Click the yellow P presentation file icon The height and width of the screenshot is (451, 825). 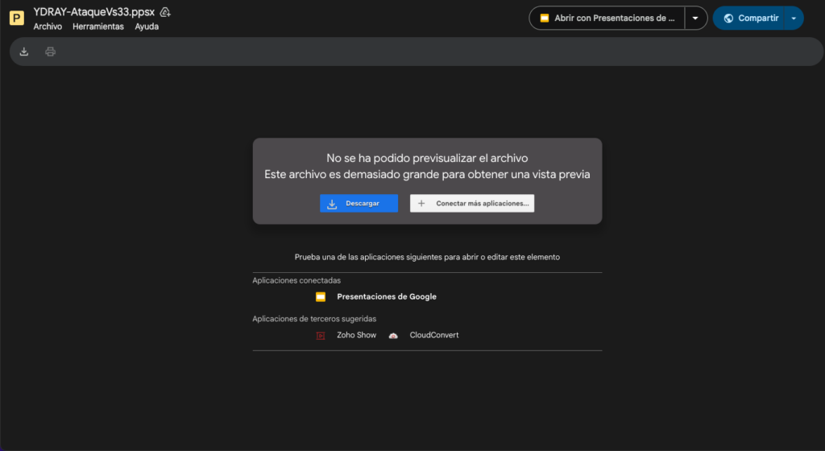point(16,19)
